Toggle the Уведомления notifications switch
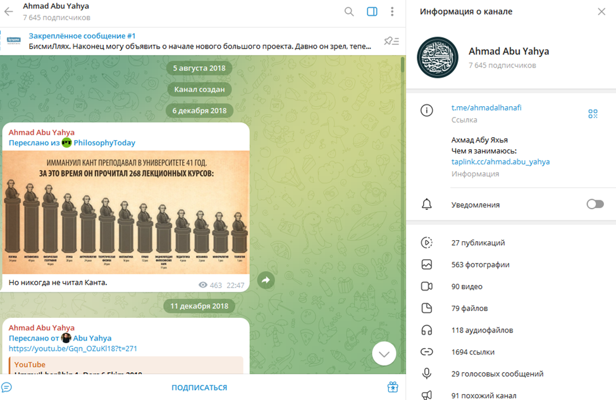The image size is (616, 400). tap(594, 204)
